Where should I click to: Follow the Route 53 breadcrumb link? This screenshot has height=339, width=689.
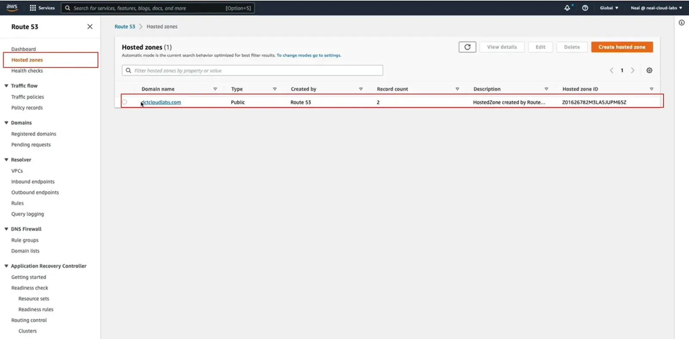click(x=125, y=27)
